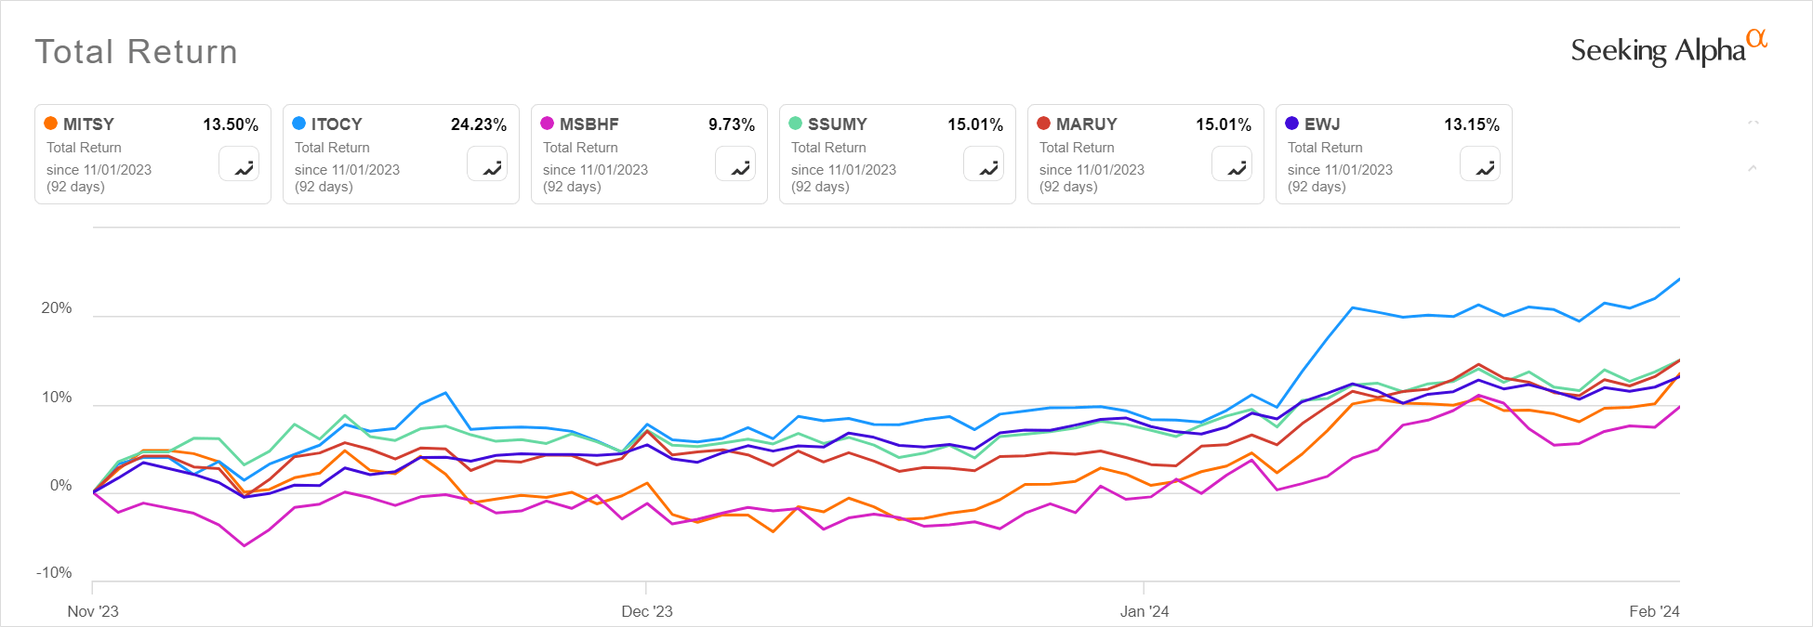
Task: Open MITSY's sparkline chart icon
Action: pyautogui.click(x=240, y=164)
